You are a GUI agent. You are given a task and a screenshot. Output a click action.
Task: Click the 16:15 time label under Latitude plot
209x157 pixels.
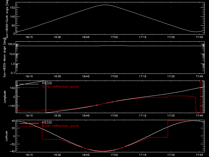(29, 155)
